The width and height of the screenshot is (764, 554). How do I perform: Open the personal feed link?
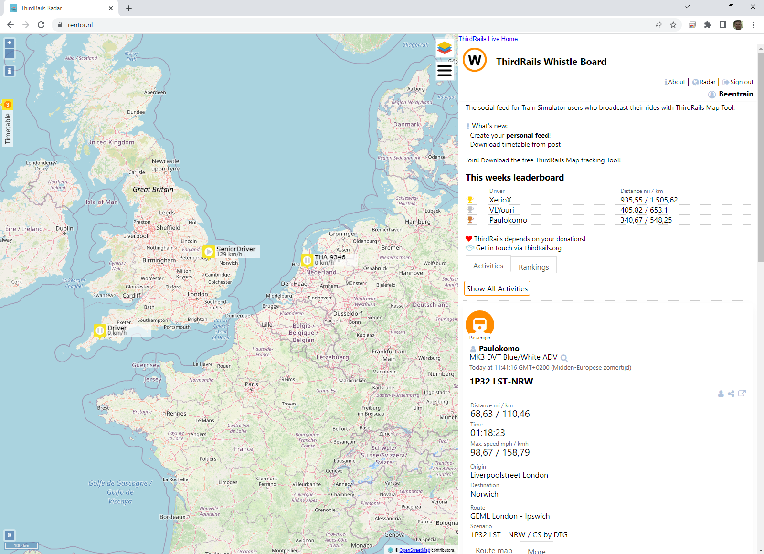tap(528, 136)
